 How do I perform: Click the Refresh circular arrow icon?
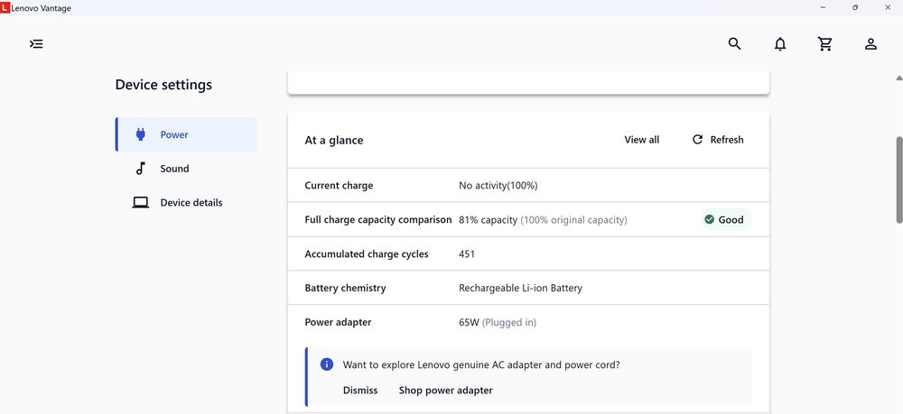click(x=697, y=140)
